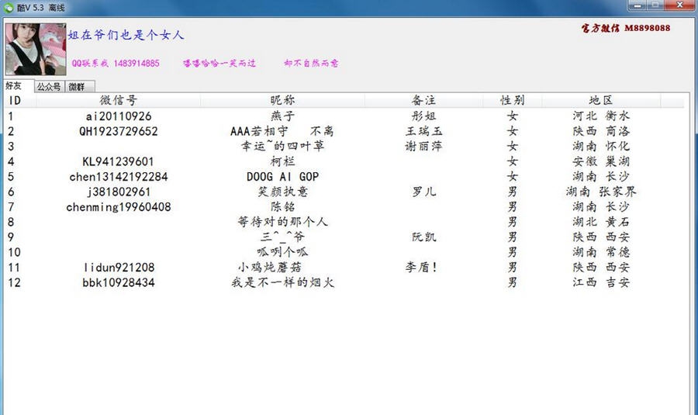Click the region 湖南 张家界
Screen dimensions: 698x415
[x=601, y=192]
